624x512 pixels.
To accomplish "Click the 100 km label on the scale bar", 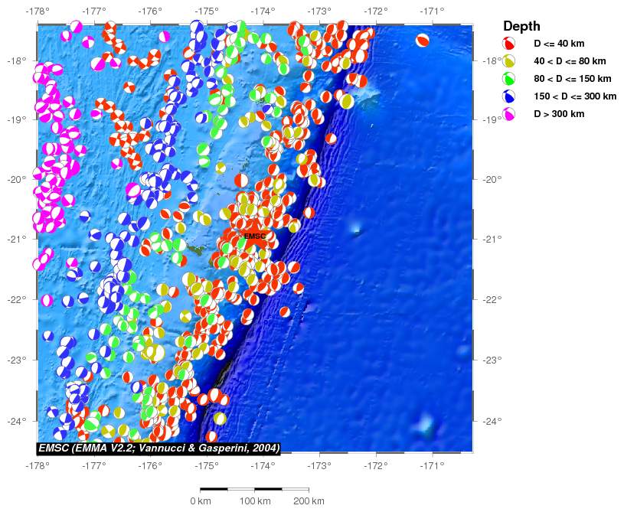I will (255, 501).
